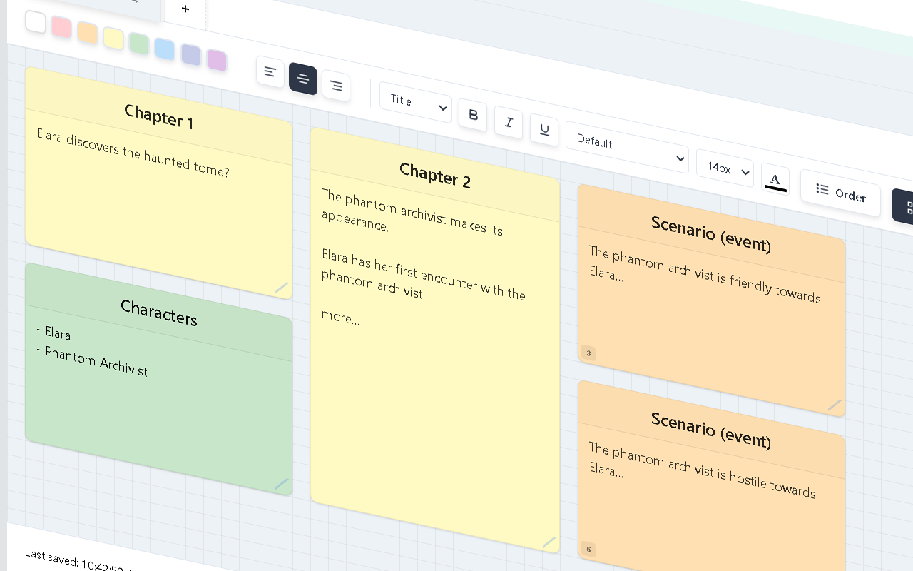This screenshot has height=571, width=913.
Task: Click the Order button
Action: [x=840, y=193]
